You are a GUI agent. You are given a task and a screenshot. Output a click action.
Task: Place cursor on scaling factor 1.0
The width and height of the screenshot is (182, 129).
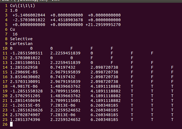(x=13, y=10)
